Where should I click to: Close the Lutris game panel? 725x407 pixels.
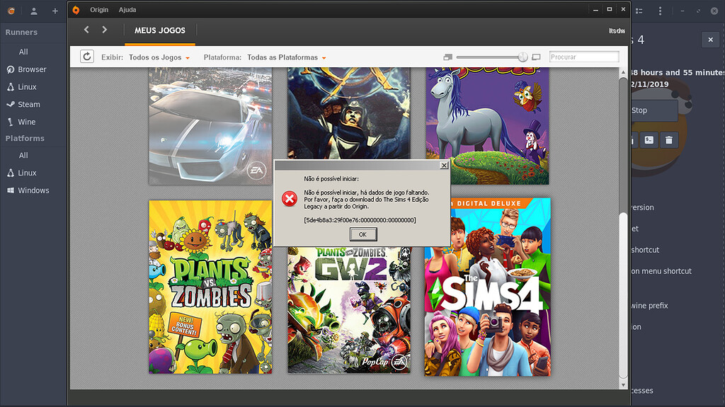[x=711, y=40]
